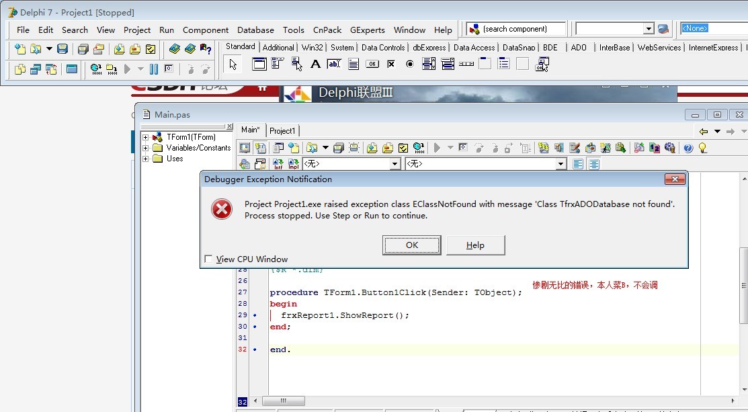The height and width of the screenshot is (412, 748).
Task: Expand the Uses tree node
Action: click(145, 159)
